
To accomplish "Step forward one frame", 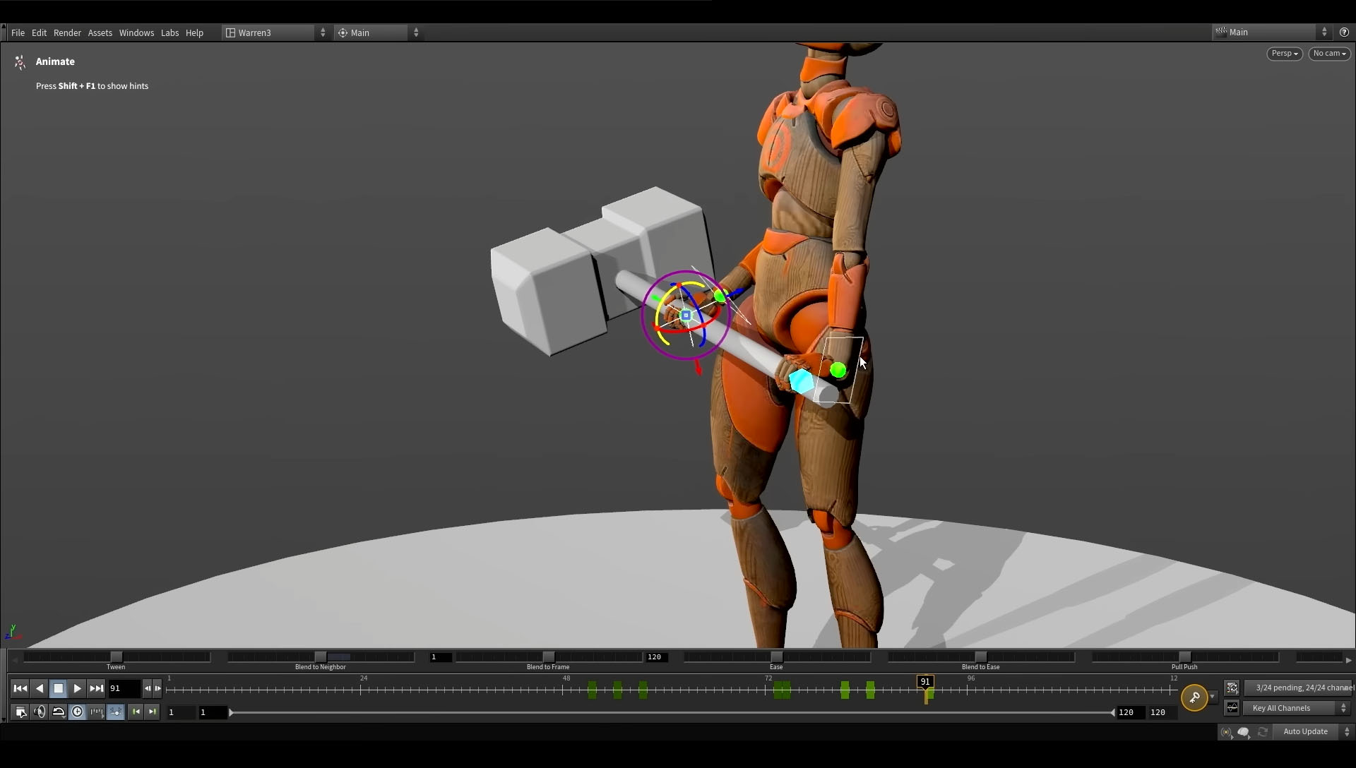I will (x=157, y=688).
